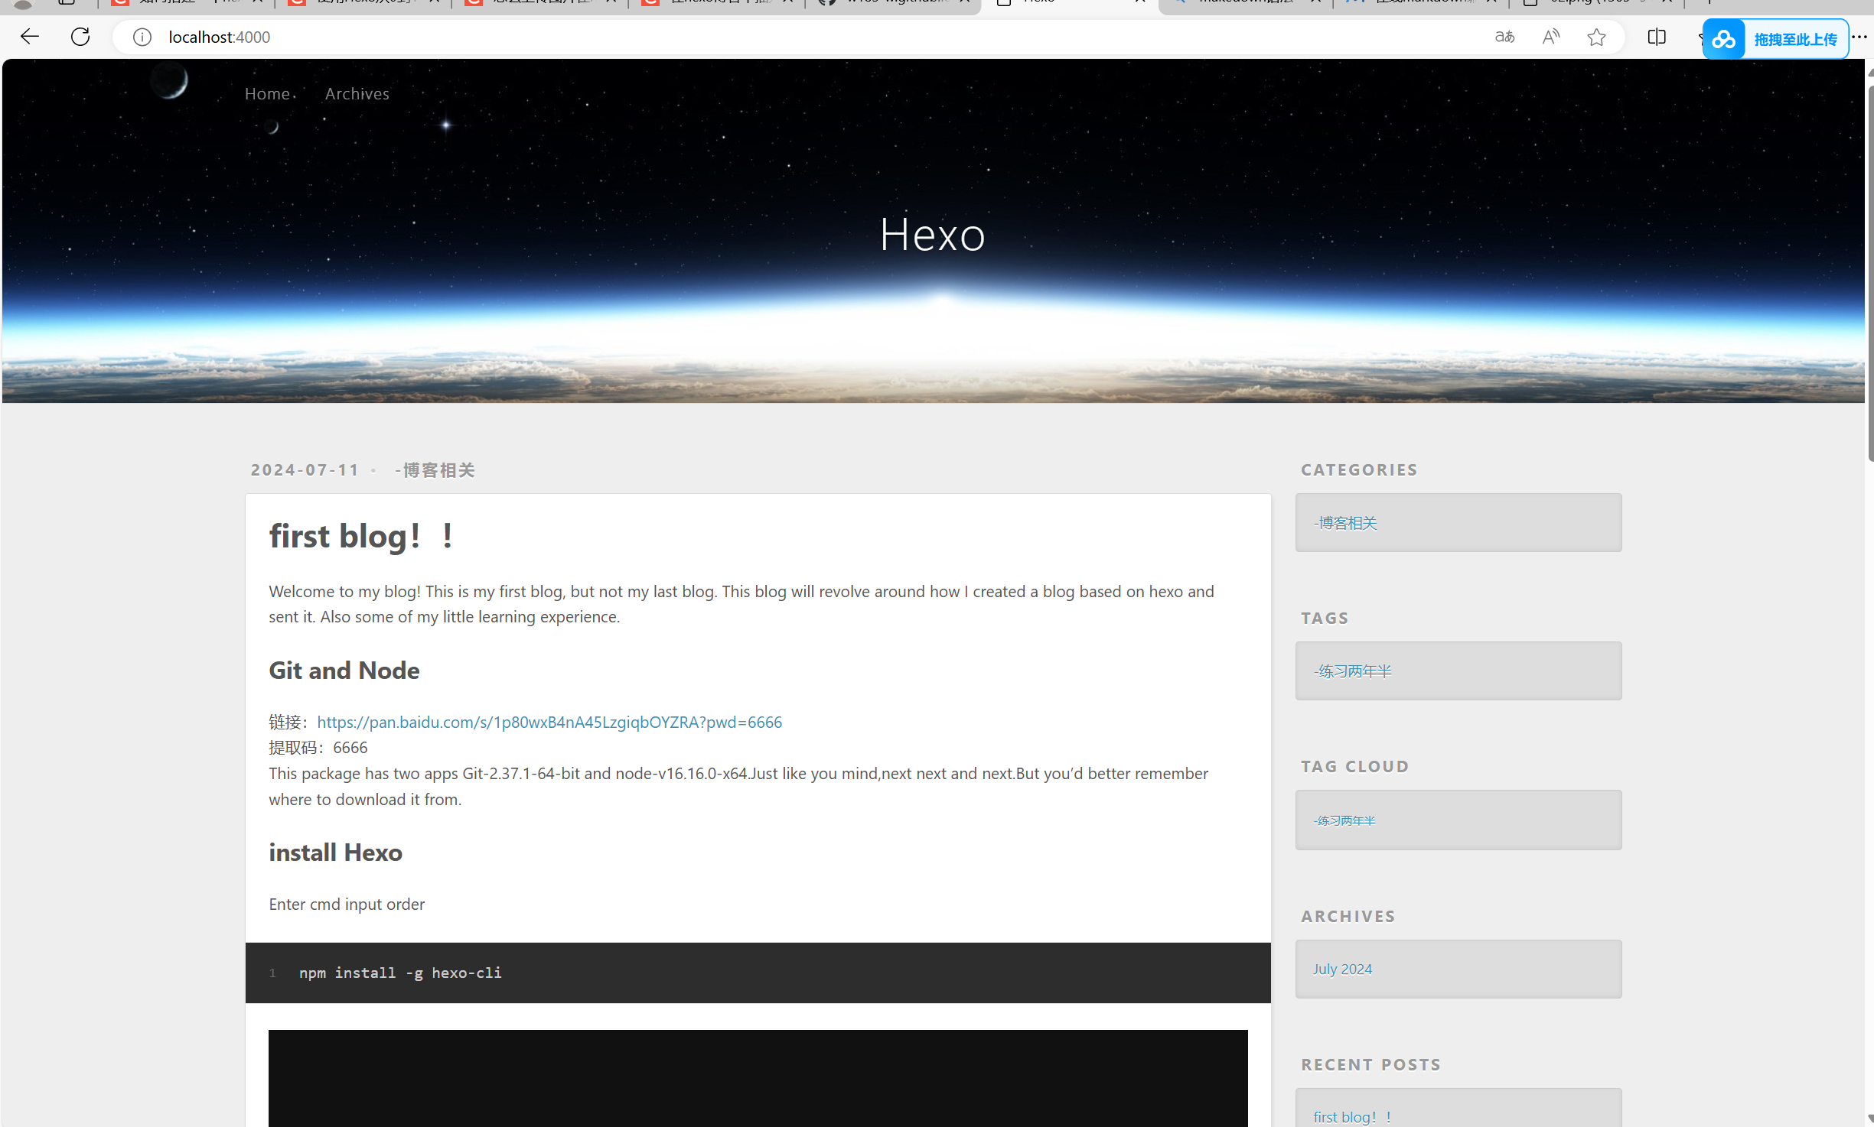Image resolution: width=1874 pixels, height=1127 pixels.
Task: Click the '提取码：6666' text
Action: 318,748
